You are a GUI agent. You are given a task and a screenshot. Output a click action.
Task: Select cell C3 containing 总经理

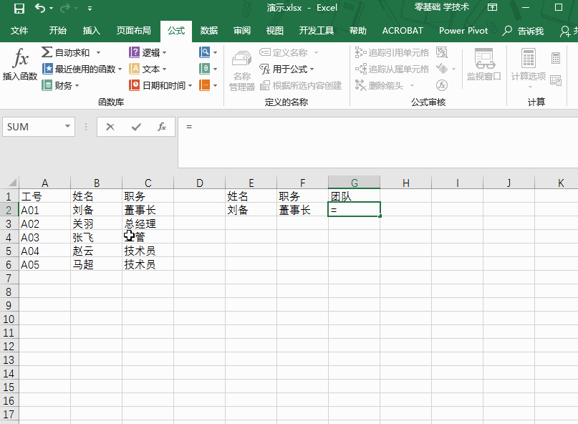pyautogui.click(x=148, y=223)
